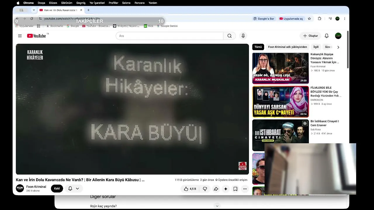Image resolution: width=374 pixels, height=210 pixels.
Task: Open the Düzen menu
Action: pyautogui.click(x=53, y=3)
